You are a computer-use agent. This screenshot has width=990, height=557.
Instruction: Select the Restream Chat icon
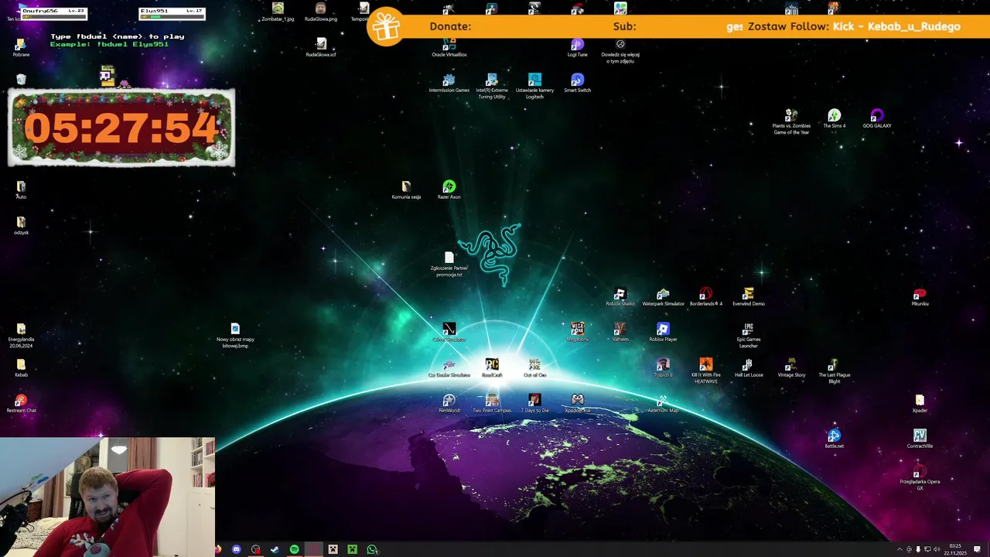21,404
